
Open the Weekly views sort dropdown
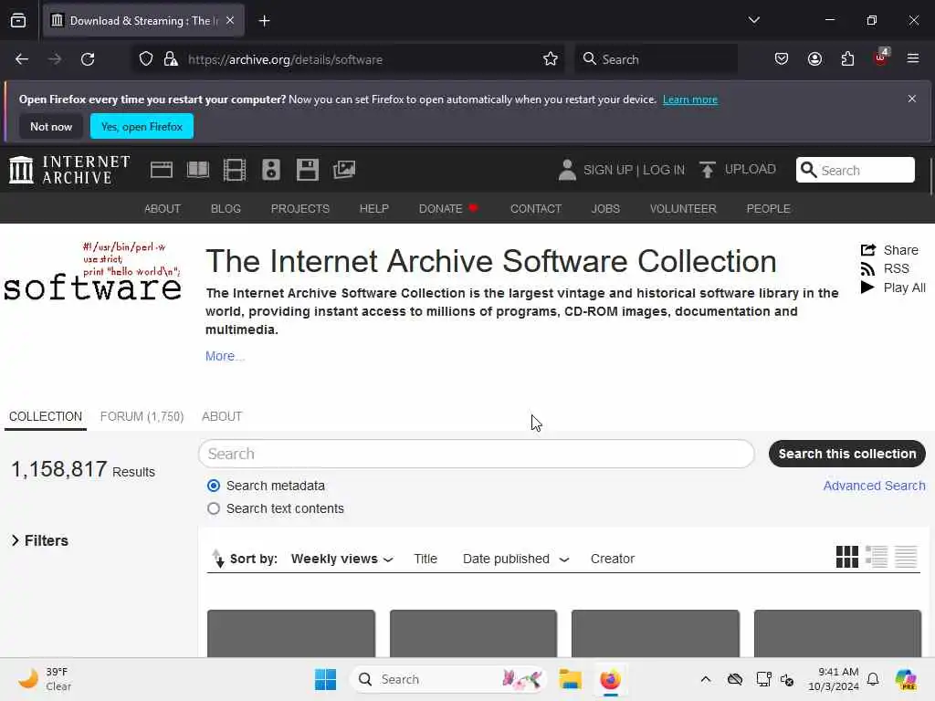[x=342, y=560]
